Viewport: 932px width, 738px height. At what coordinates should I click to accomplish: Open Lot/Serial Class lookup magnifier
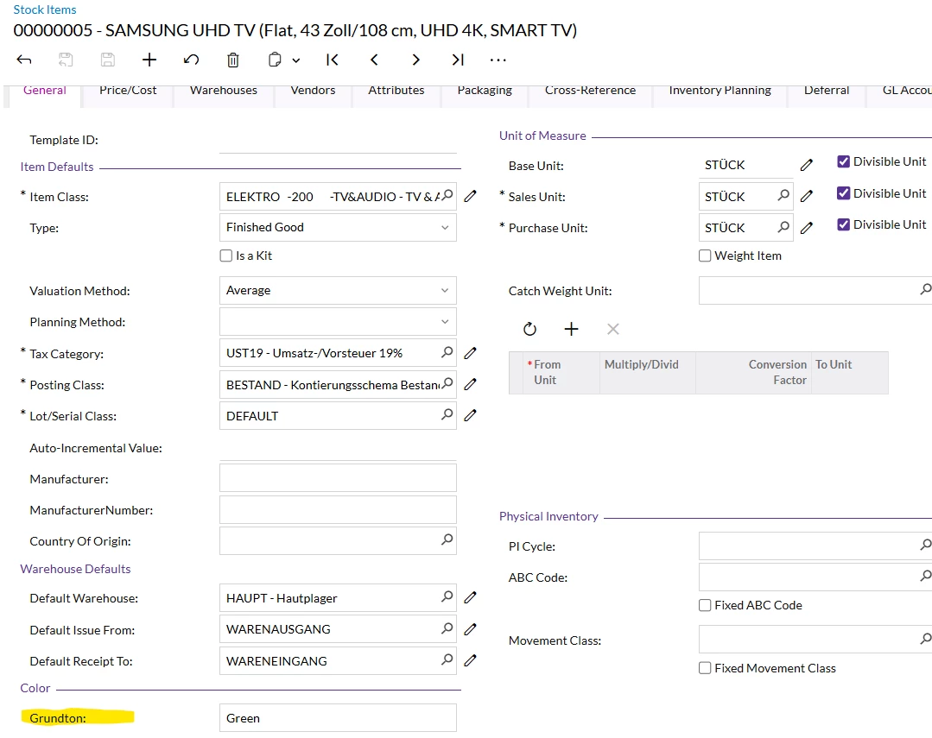point(447,414)
